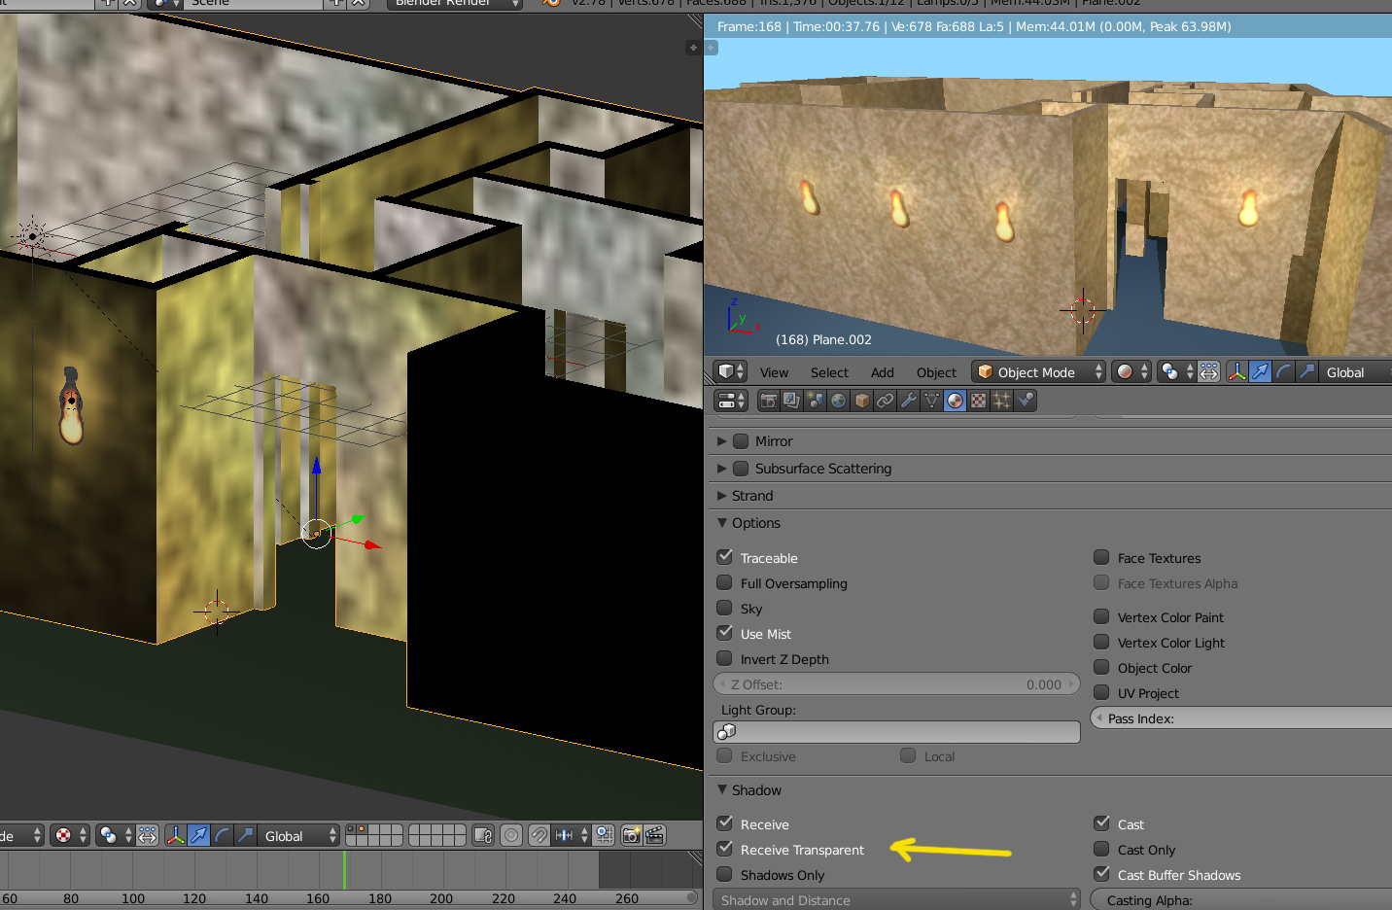The image size is (1392, 910).
Task: Open the World properties tab globe icon
Action: click(x=838, y=401)
